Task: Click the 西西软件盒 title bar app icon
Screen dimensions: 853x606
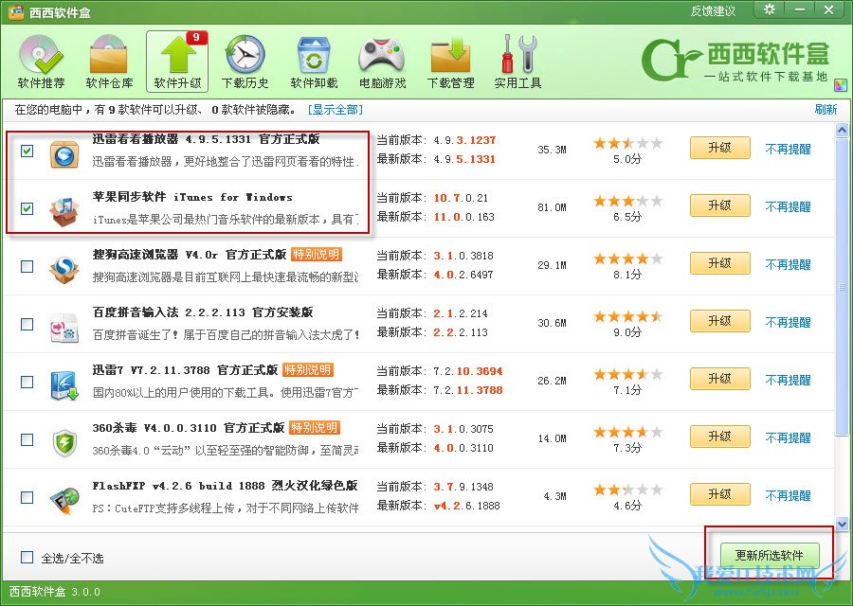Action: pyautogui.click(x=15, y=11)
